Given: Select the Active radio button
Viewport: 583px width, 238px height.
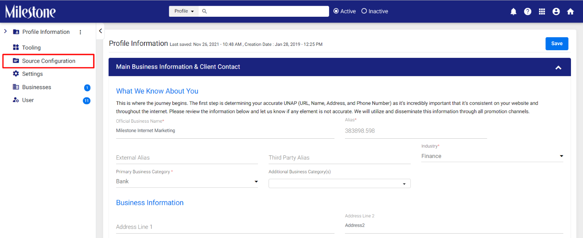Looking at the screenshot, I should pyautogui.click(x=336, y=11).
